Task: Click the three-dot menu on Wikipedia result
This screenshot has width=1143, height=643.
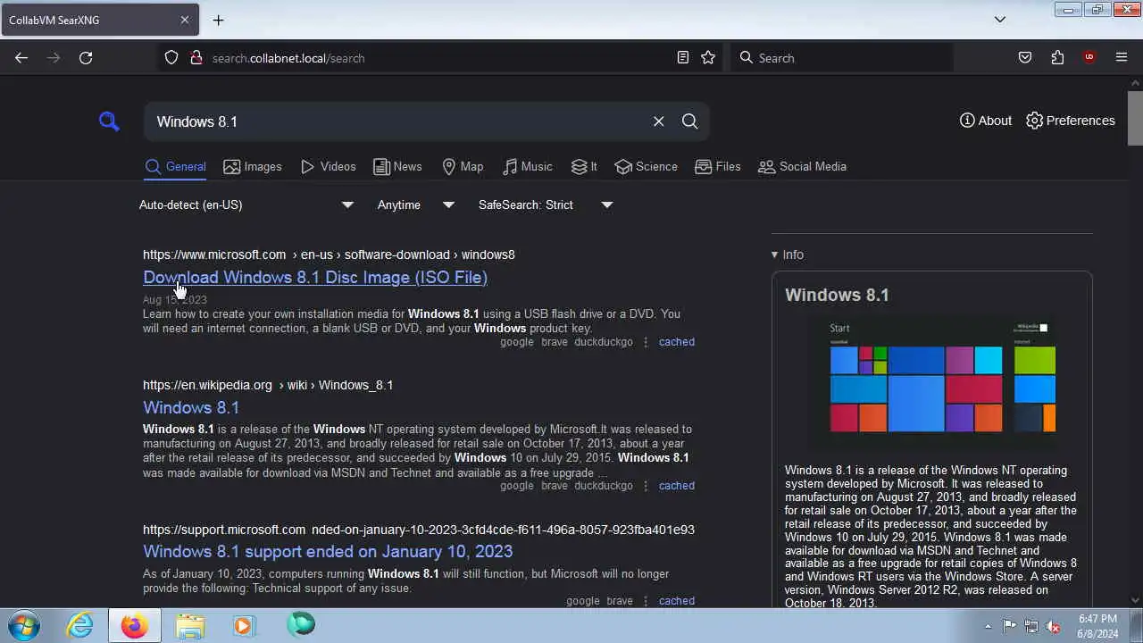Action: pos(646,486)
